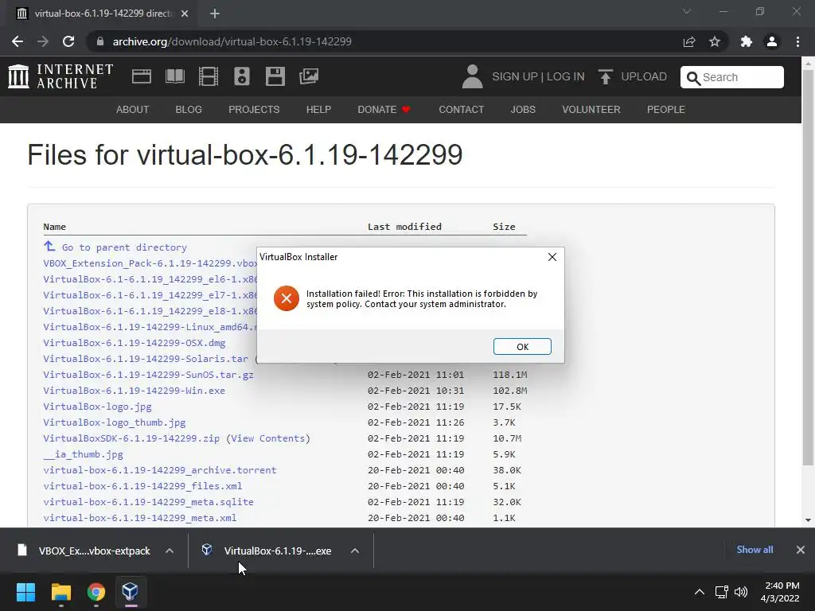Click Go to parent directory link
Screen dimensions: 815x611
coord(124,247)
